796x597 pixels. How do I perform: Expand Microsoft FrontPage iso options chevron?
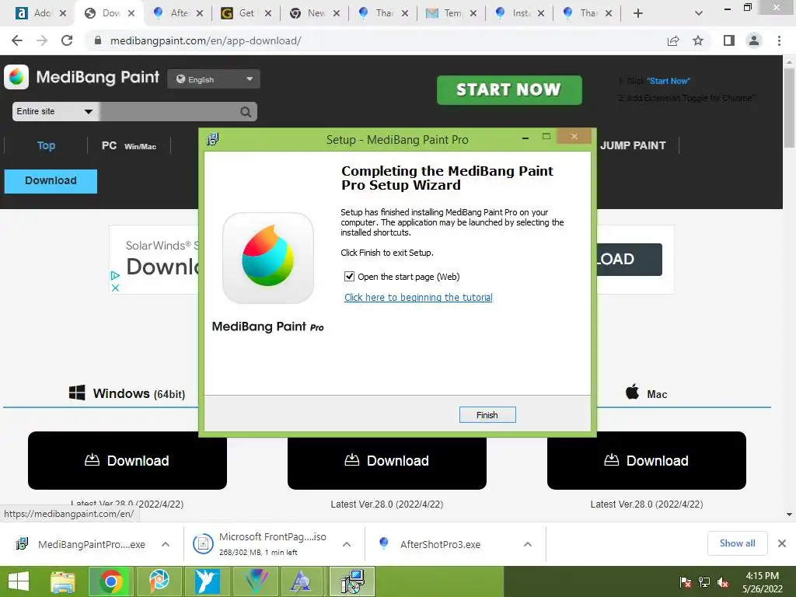(x=347, y=544)
